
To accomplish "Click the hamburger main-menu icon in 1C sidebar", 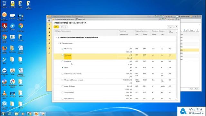I will [x=49, y=24].
